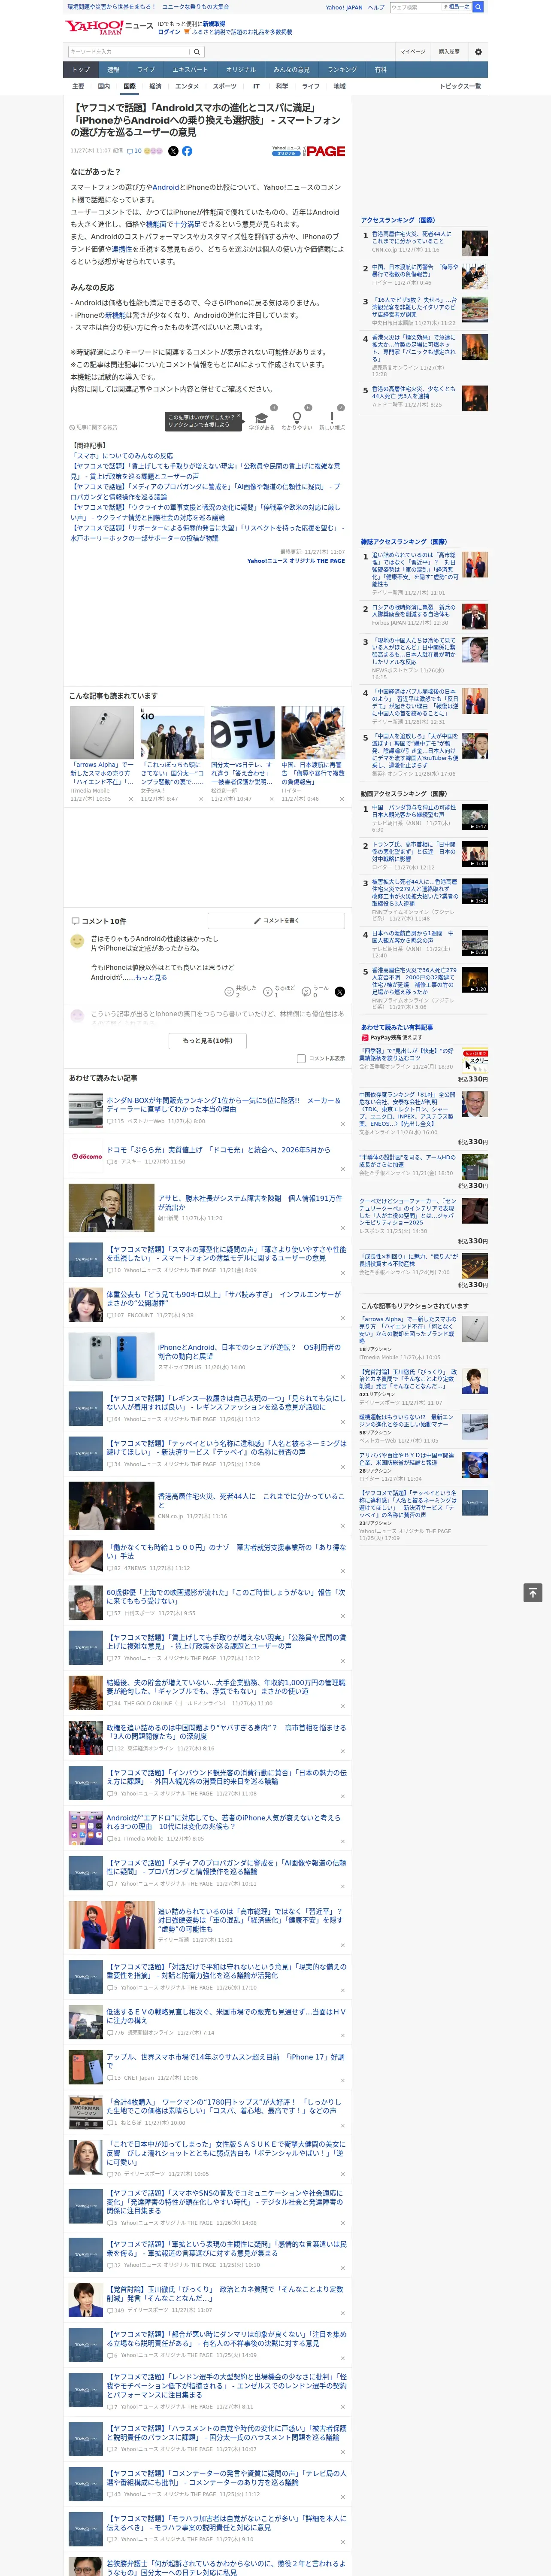The image size is (551, 2576).
Task: Open arrows Alpha smartphone thumbnail
Action: click(102, 733)
